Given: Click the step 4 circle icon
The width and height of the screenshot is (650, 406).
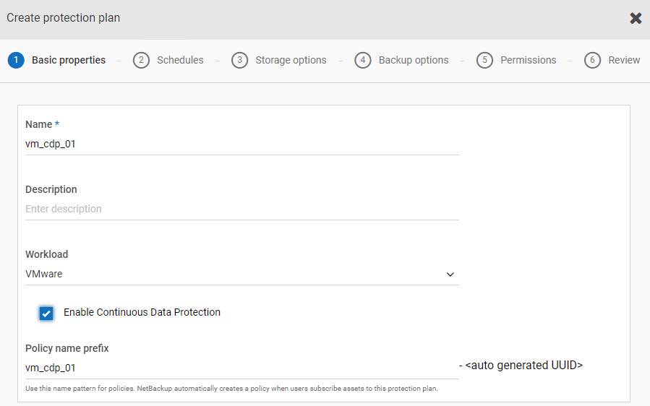Looking at the screenshot, I should tap(363, 60).
